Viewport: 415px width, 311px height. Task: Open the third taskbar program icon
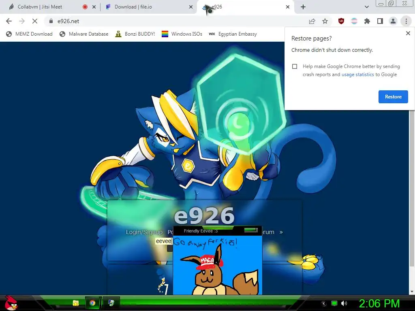click(x=111, y=303)
